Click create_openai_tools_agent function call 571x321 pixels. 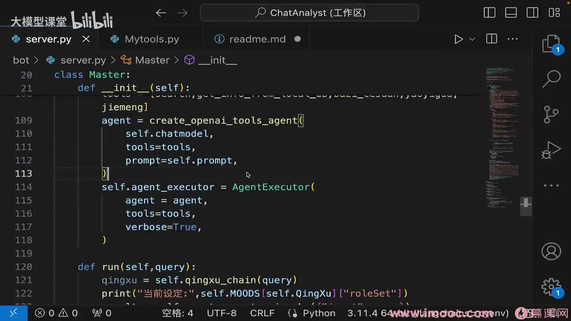pos(223,120)
